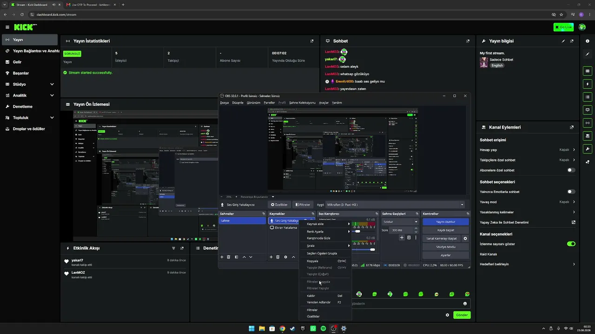Screen dimensions: 595x334
Task: Increase Süre duration stepper up arrow
Action: 416,228
